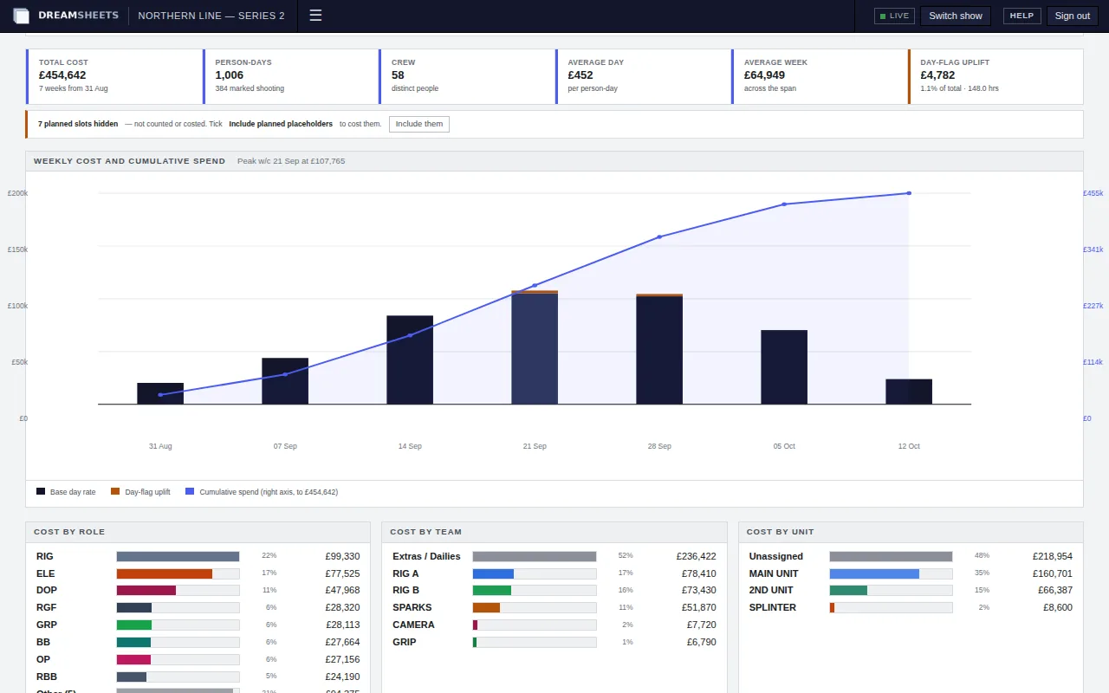Click the RGF role row label

click(47, 607)
